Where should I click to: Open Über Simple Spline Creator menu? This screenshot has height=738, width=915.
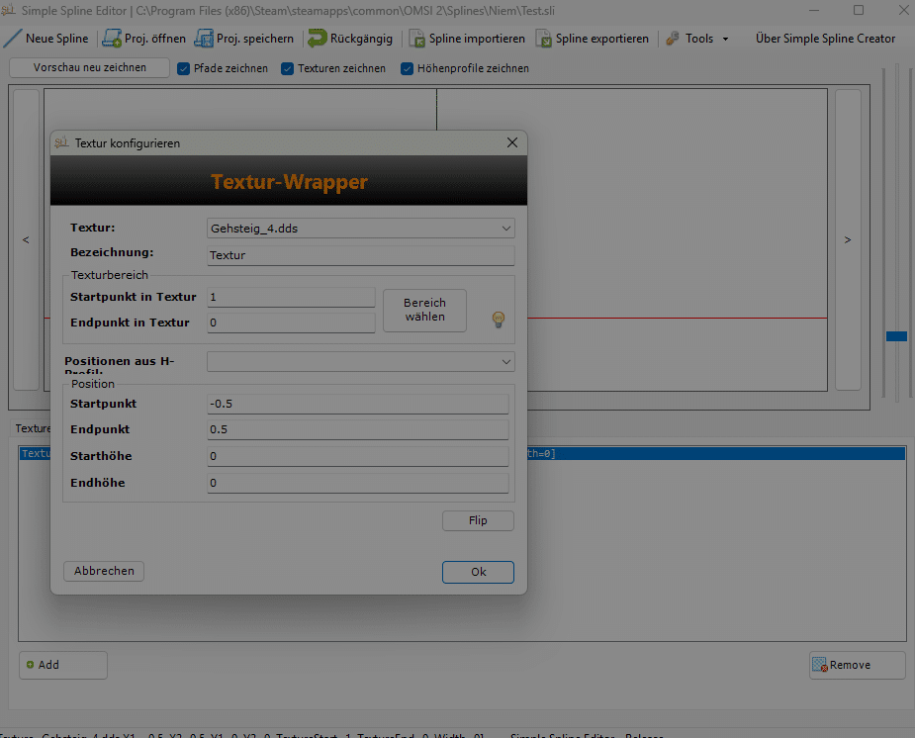pyautogui.click(x=825, y=39)
